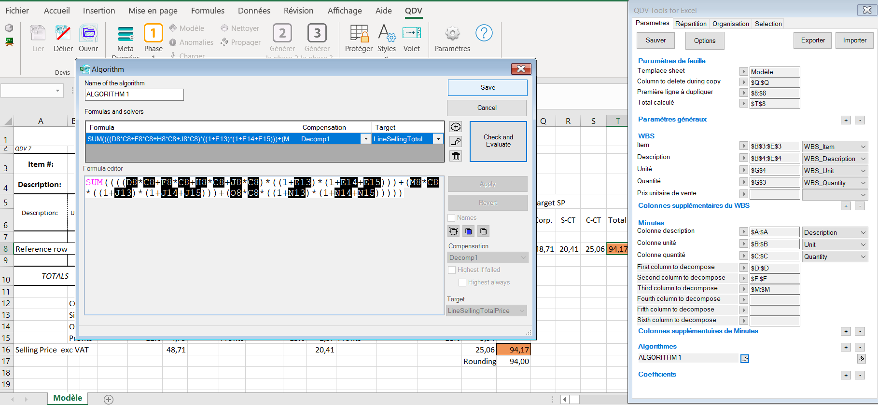
Task: Switch to the Selection tab
Action: (768, 24)
